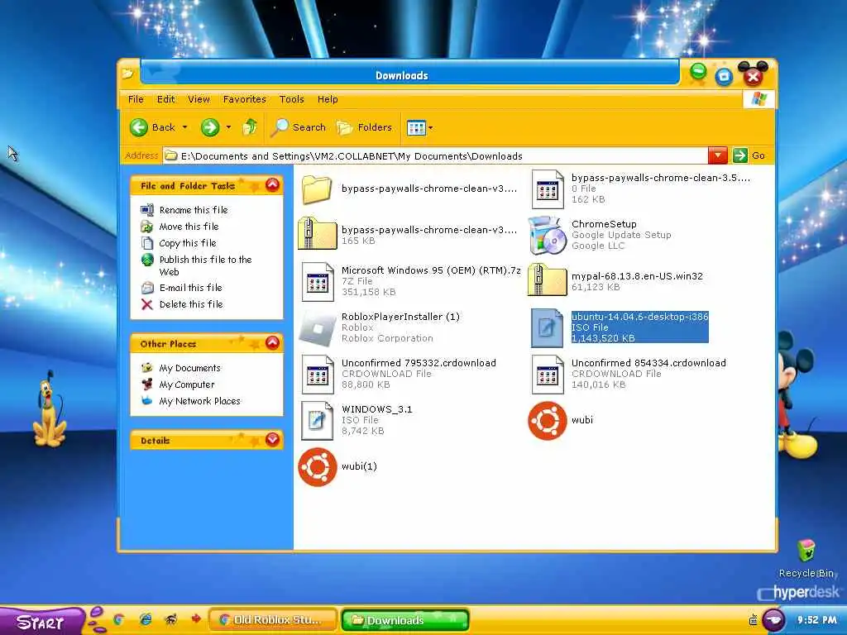The height and width of the screenshot is (635, 847).
Task: Click the Back arrow icon
Action: tap(139, 127)
